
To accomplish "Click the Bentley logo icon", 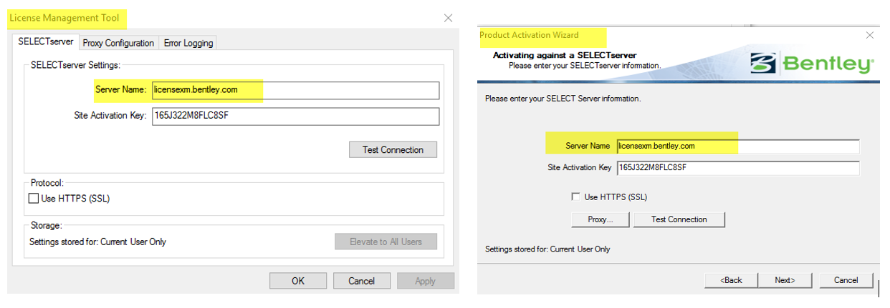I will click(763, 64).
